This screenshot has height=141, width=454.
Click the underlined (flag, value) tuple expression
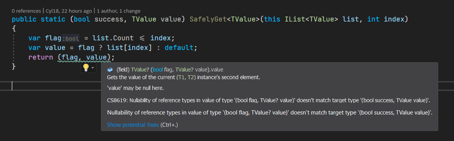[x=84, y=57]
